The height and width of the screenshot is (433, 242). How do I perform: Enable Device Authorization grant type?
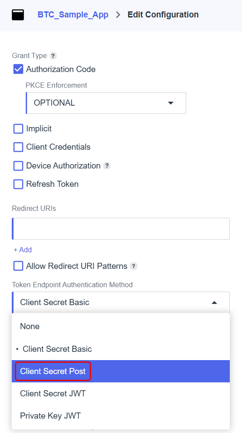[x=18, y=166]
